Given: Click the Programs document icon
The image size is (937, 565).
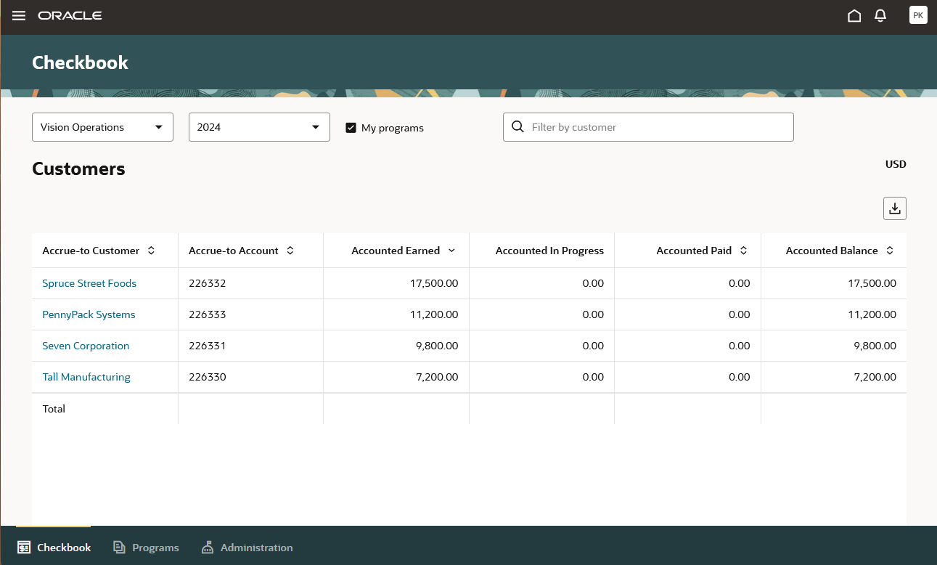Looking at the screenshot, I should (118, 547).
